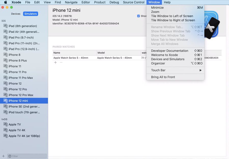Open Organizer from the Window menu
The width and height of the screenshot is (229, 159).
pos(175,63)
